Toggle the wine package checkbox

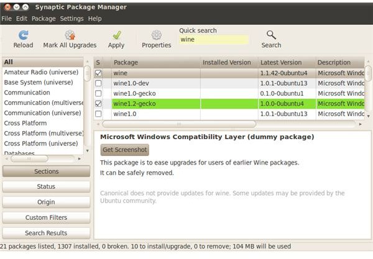98,73
